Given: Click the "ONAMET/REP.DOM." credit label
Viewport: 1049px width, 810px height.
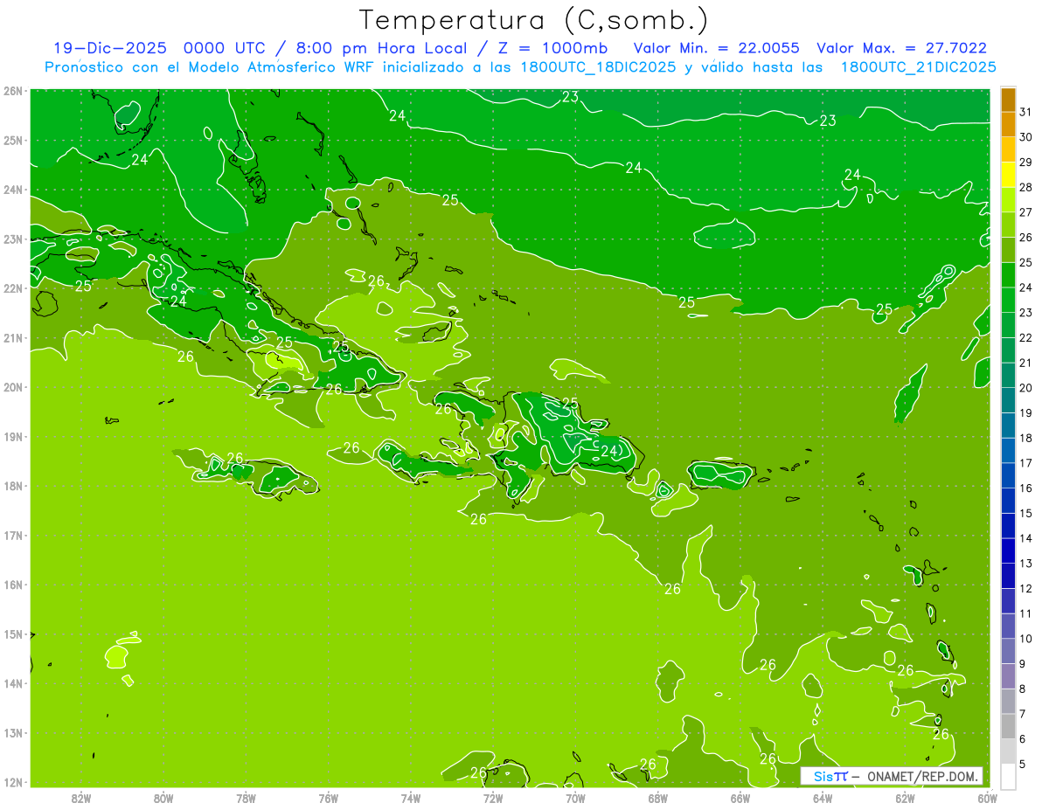Looking at the screenshot, I should [920, 776].
